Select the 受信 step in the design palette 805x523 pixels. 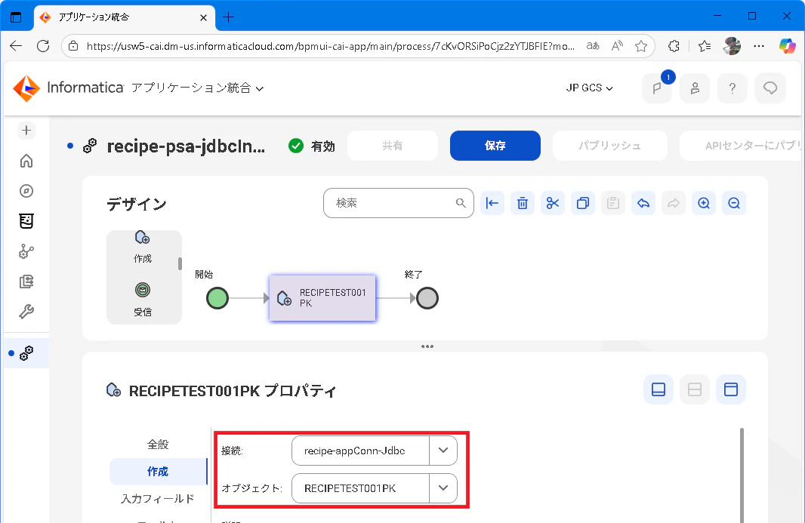[143, 300]
